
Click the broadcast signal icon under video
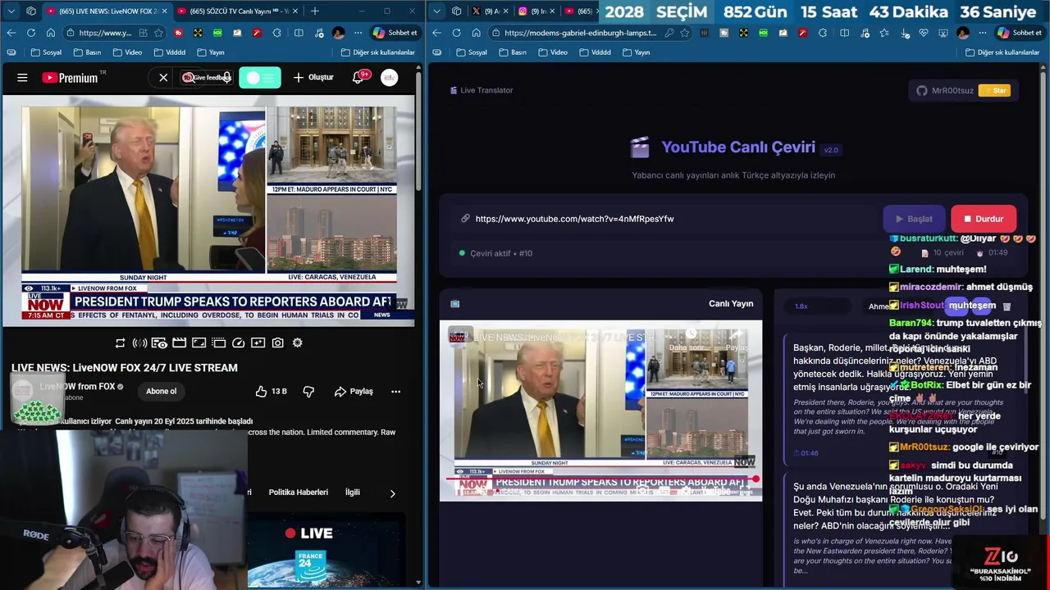[139, 343]
